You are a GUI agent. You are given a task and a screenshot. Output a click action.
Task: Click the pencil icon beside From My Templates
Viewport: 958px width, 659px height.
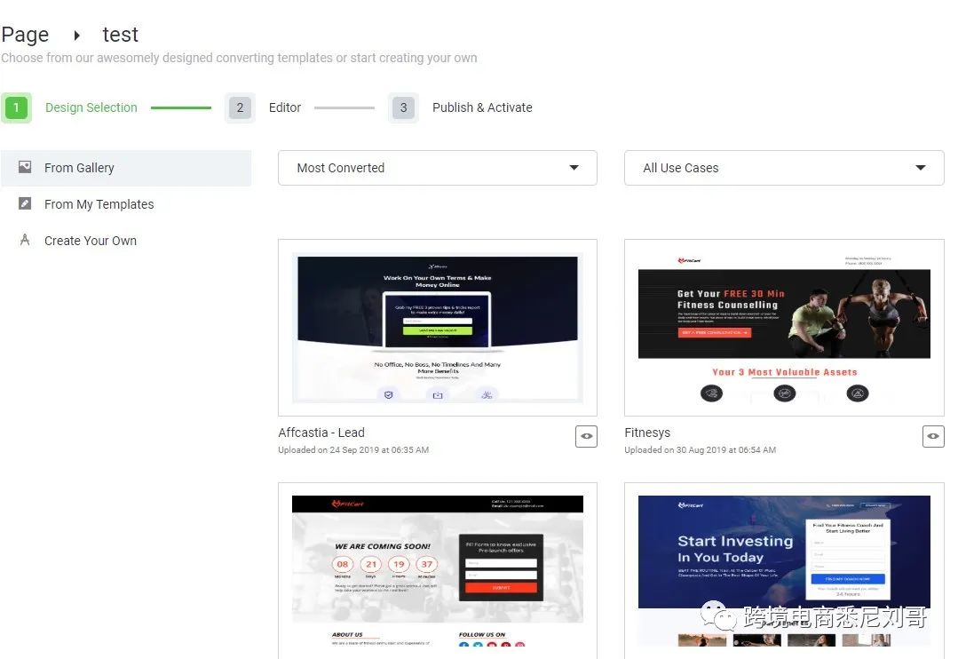coord(25,203)
